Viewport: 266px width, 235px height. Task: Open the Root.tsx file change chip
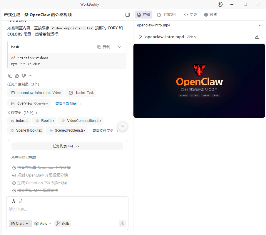[x=44, y=121]
